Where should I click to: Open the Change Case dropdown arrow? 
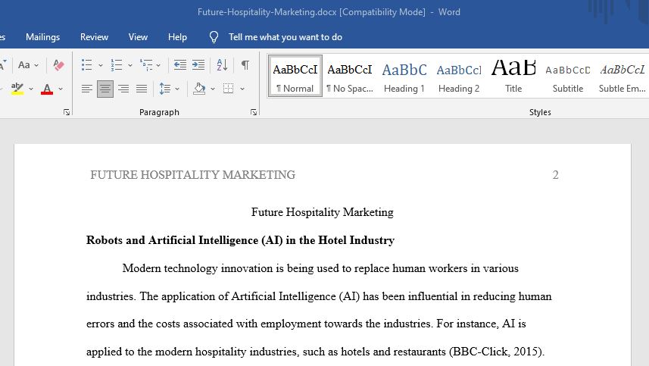36,65
